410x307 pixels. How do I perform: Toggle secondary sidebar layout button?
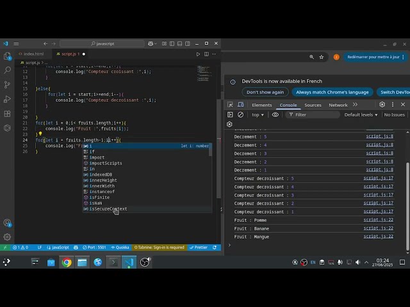[188, 43]
